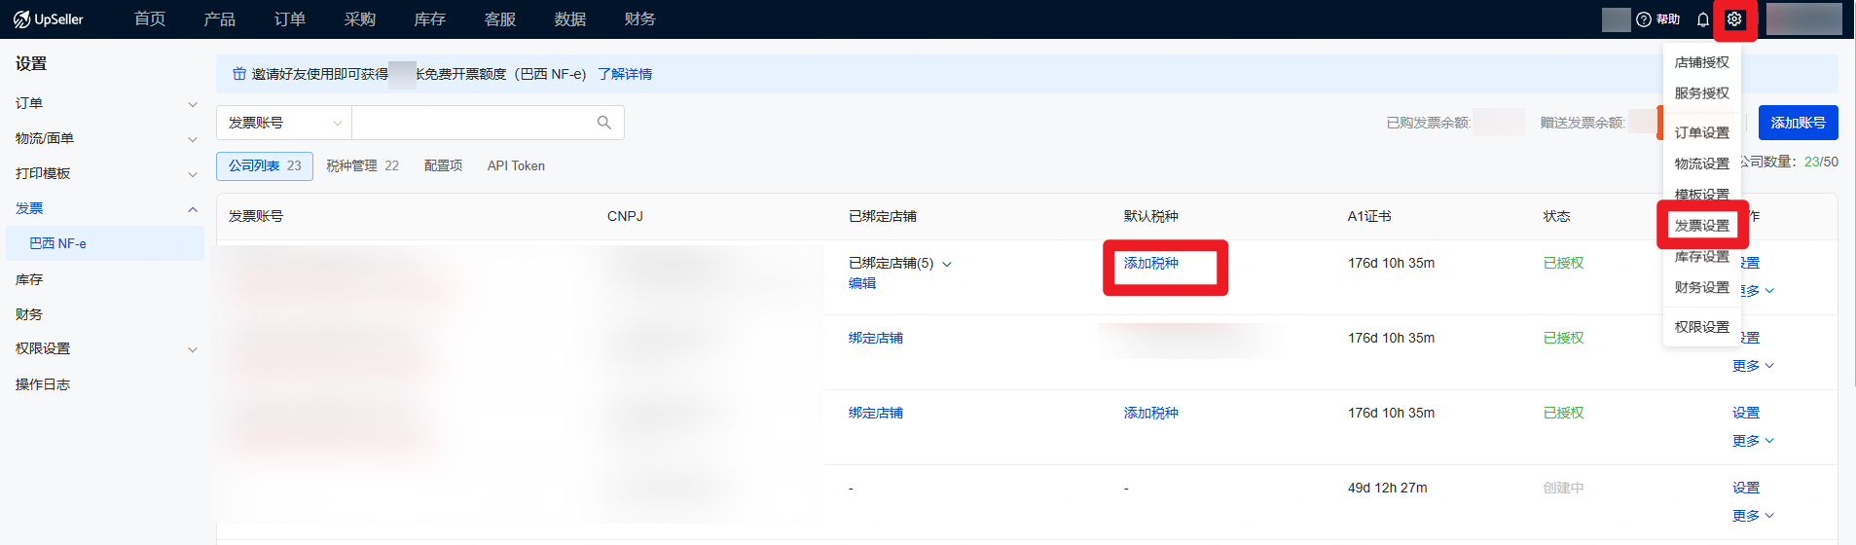The width and height of the screenshot is (1856, 545).
Task: Click 绑定店铺 in the second row
Action: [876, 338]
